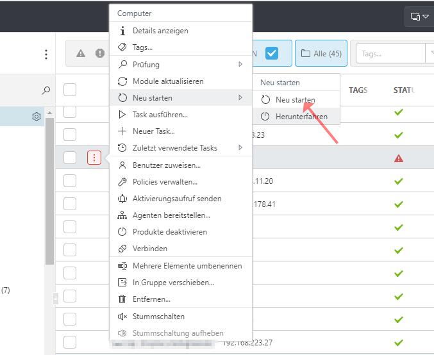Open the monitor dropdown in top bar

[x=420, y=17]
